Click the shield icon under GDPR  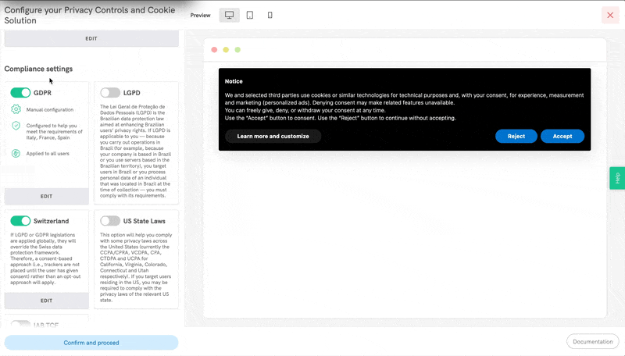pos(16,126)
